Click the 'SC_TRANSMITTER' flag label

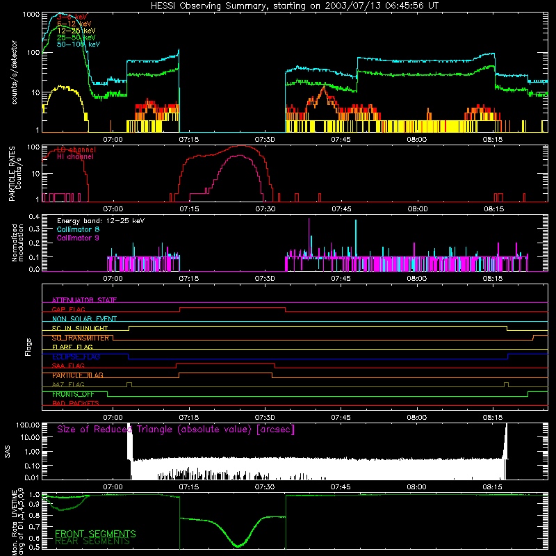tap(81, 338)
